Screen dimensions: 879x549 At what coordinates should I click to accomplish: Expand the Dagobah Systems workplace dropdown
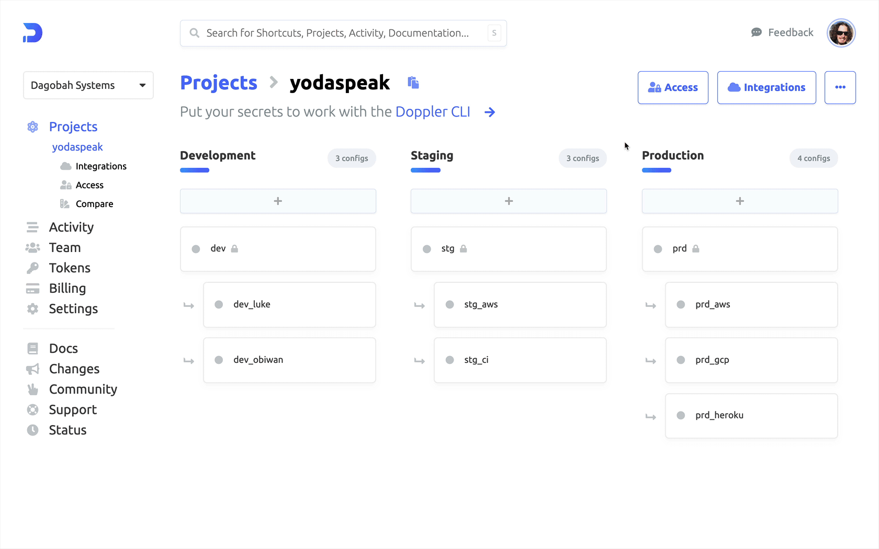88,85
